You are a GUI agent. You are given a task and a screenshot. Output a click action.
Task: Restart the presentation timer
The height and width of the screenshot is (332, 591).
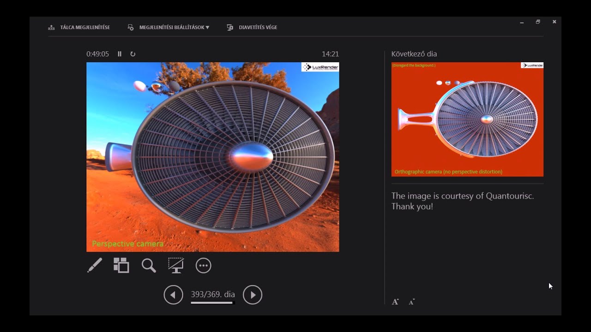click(x=133, y=54)
